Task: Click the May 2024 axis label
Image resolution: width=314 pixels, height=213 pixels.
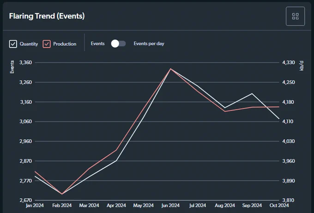Action: pyautogui.click(x=144, y=206)
